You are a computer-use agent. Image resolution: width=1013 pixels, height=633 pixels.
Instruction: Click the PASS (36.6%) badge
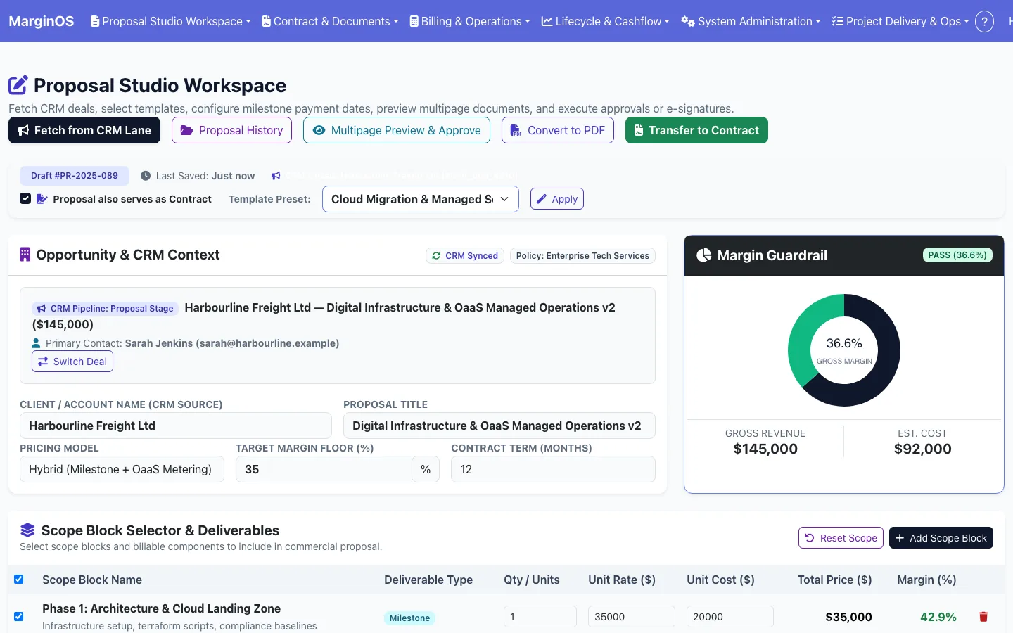click(x=957, y=255)
